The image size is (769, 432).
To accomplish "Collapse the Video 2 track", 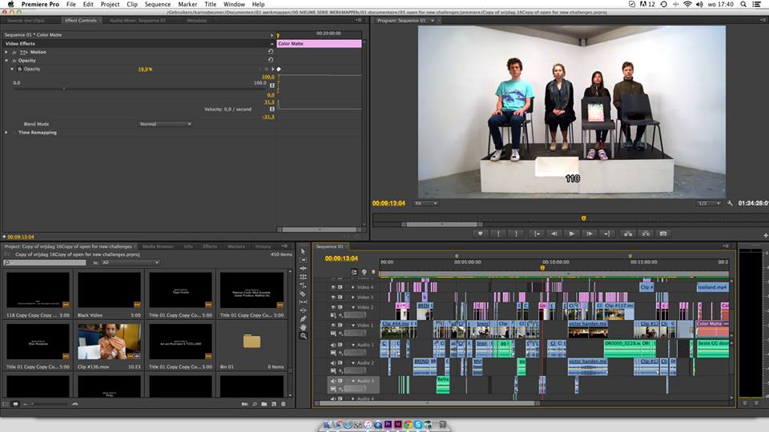I will (x=352, y=307).
